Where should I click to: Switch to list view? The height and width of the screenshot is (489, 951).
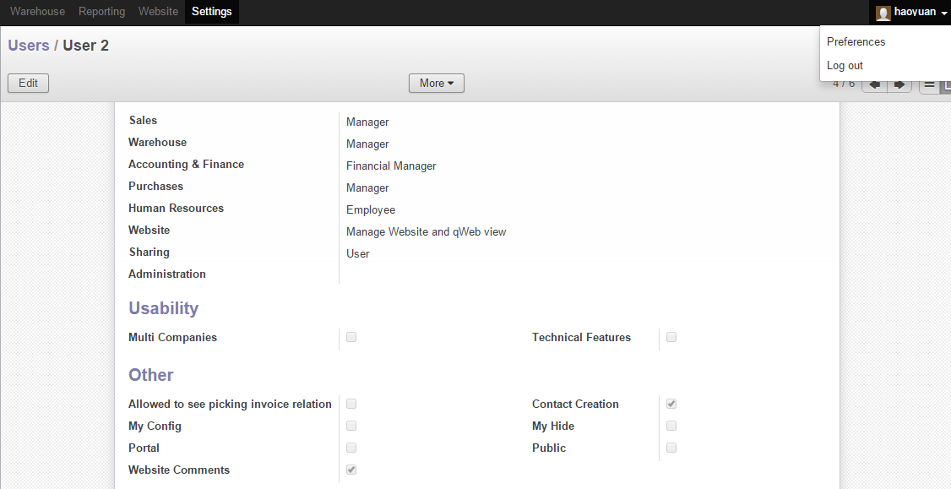pyautogui.click(x=929, y=84)
